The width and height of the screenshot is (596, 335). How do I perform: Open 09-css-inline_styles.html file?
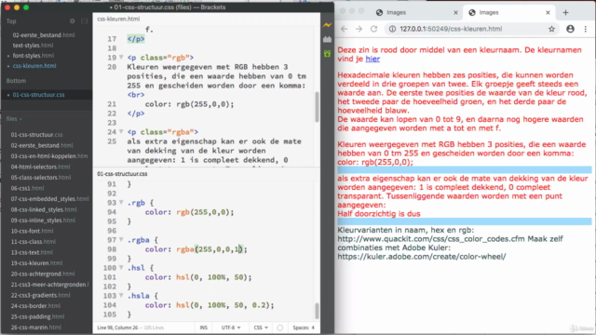point(43,221)
